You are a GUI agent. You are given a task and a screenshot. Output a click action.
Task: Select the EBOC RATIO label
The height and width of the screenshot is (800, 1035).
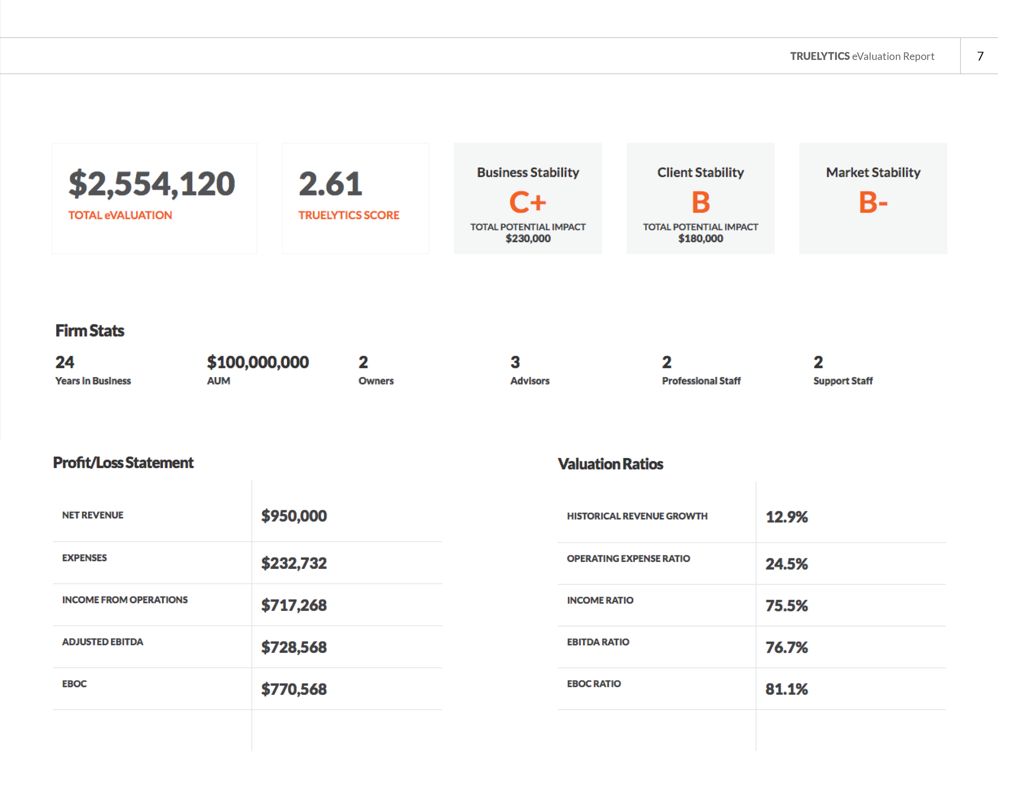(x=594, y=684)
